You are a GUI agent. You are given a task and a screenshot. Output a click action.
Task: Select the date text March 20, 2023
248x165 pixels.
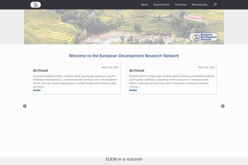tap(206, 67)
